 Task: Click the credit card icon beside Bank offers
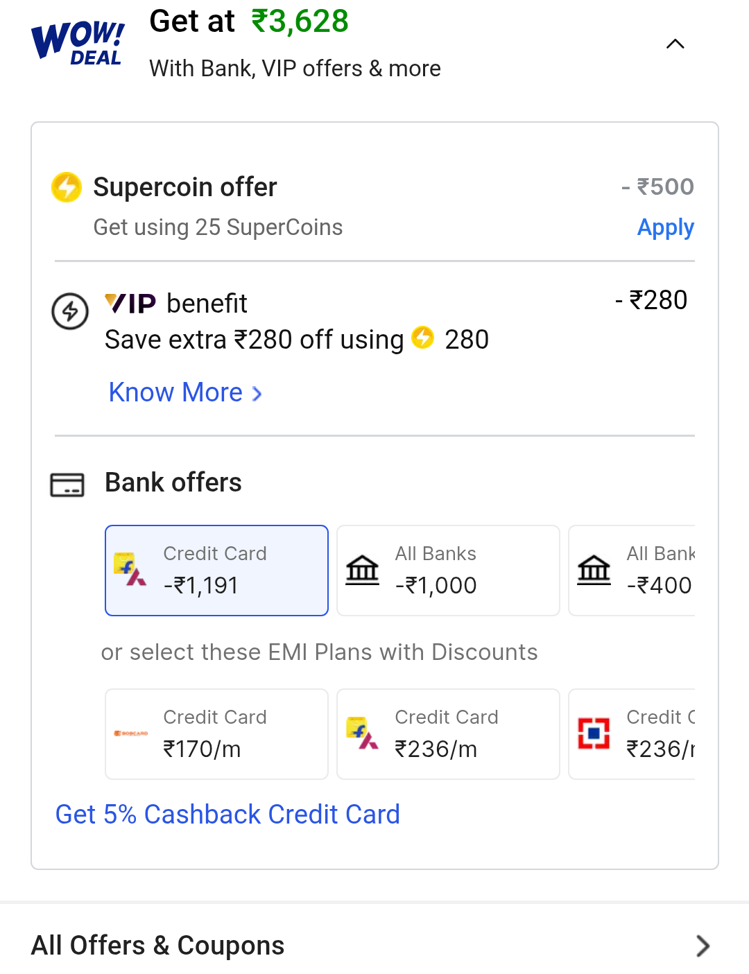click(68, 483)
